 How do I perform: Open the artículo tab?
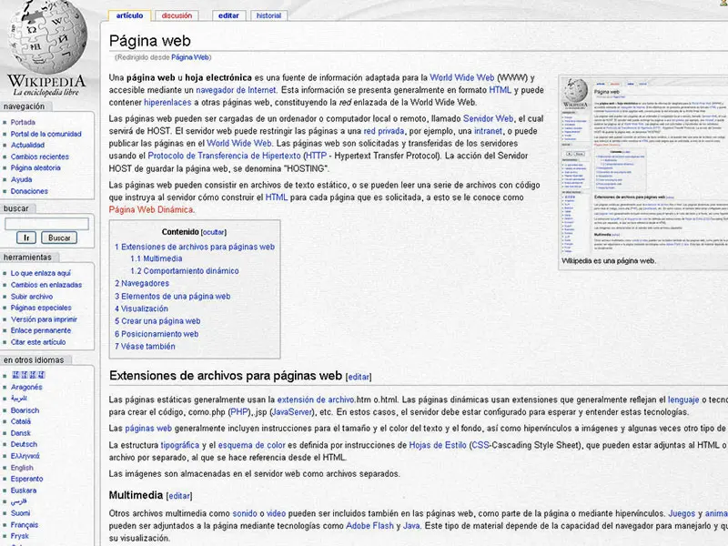[x=129, y=15]
